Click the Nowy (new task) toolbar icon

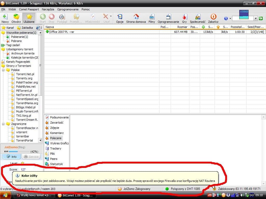click(x=5, y=18)
